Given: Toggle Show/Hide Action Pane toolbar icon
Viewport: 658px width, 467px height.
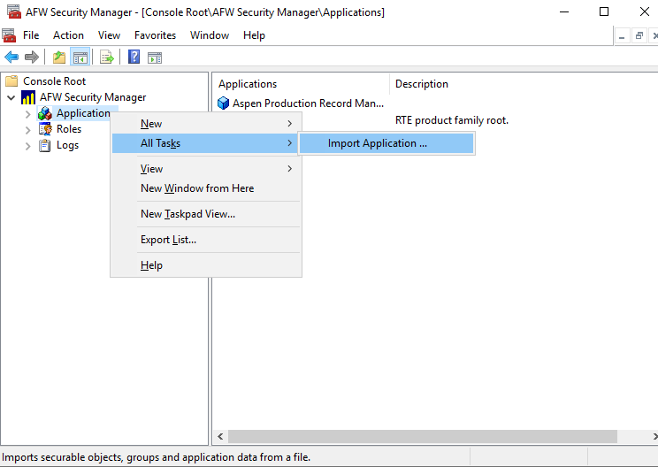Looking at the screenshot, I should click(155, 57).
